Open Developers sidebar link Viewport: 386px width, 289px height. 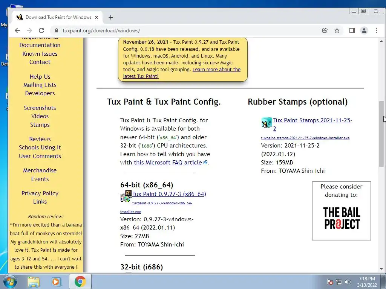coord(40,93)
